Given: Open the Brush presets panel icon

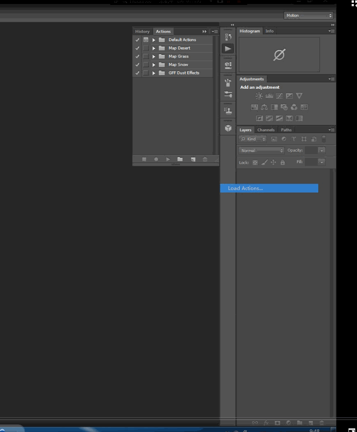Looking at the screenshot, I should pyautogui.click(x=228, y=82).
